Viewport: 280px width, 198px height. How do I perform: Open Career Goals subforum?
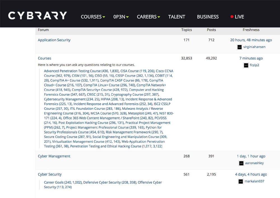point(63,182)
